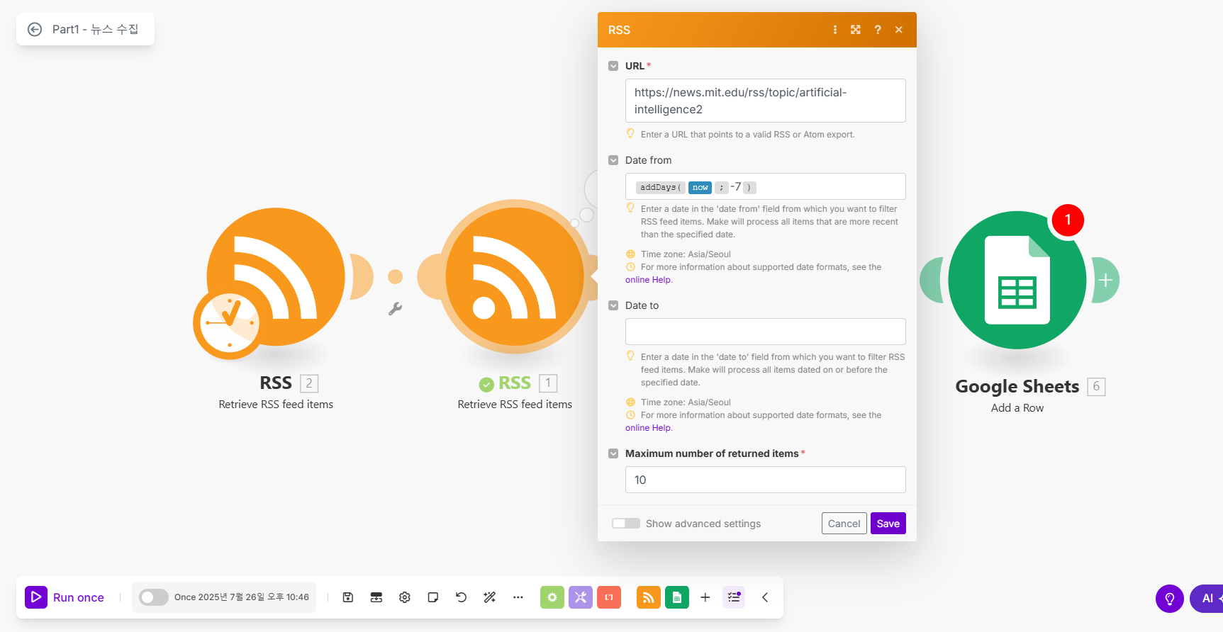
Task: Open scenario inputs and outputs icon
Action: pos(376,597)
